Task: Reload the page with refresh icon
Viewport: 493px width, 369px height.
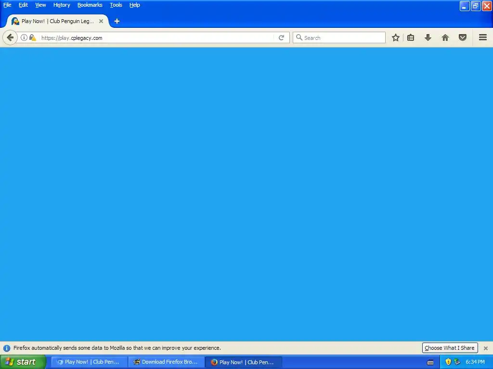Action: [x=281, y=37]
